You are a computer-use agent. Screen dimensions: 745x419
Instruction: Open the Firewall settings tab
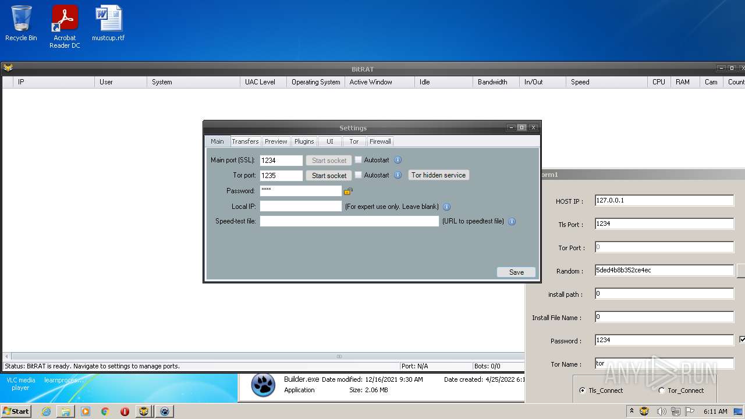click(x=380, y=141)
